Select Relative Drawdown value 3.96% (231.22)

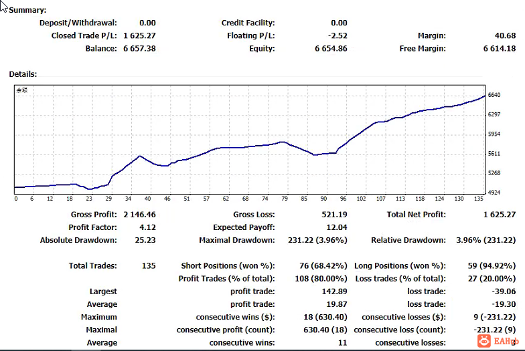point(486,240)
